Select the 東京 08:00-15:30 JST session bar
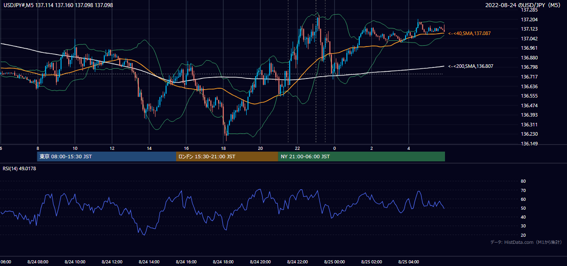567x266 pixels. 106,156
